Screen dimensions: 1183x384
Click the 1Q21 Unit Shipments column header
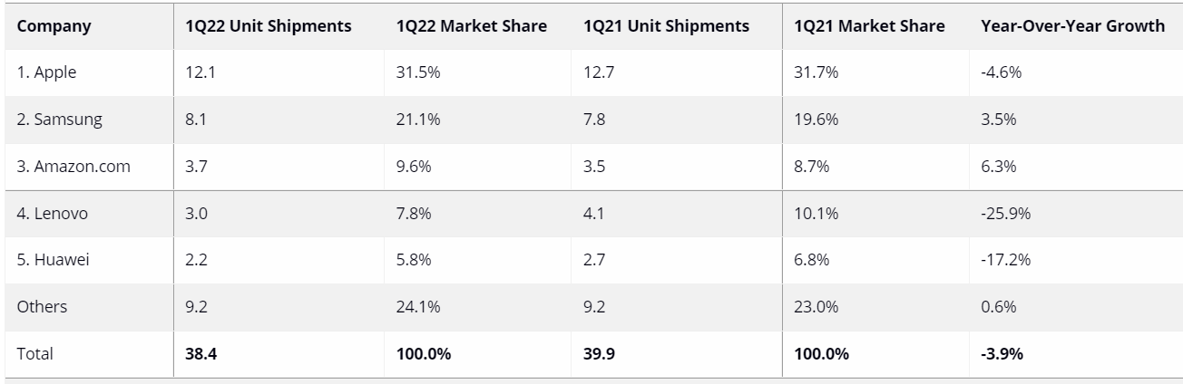click(x=666, y=26)
